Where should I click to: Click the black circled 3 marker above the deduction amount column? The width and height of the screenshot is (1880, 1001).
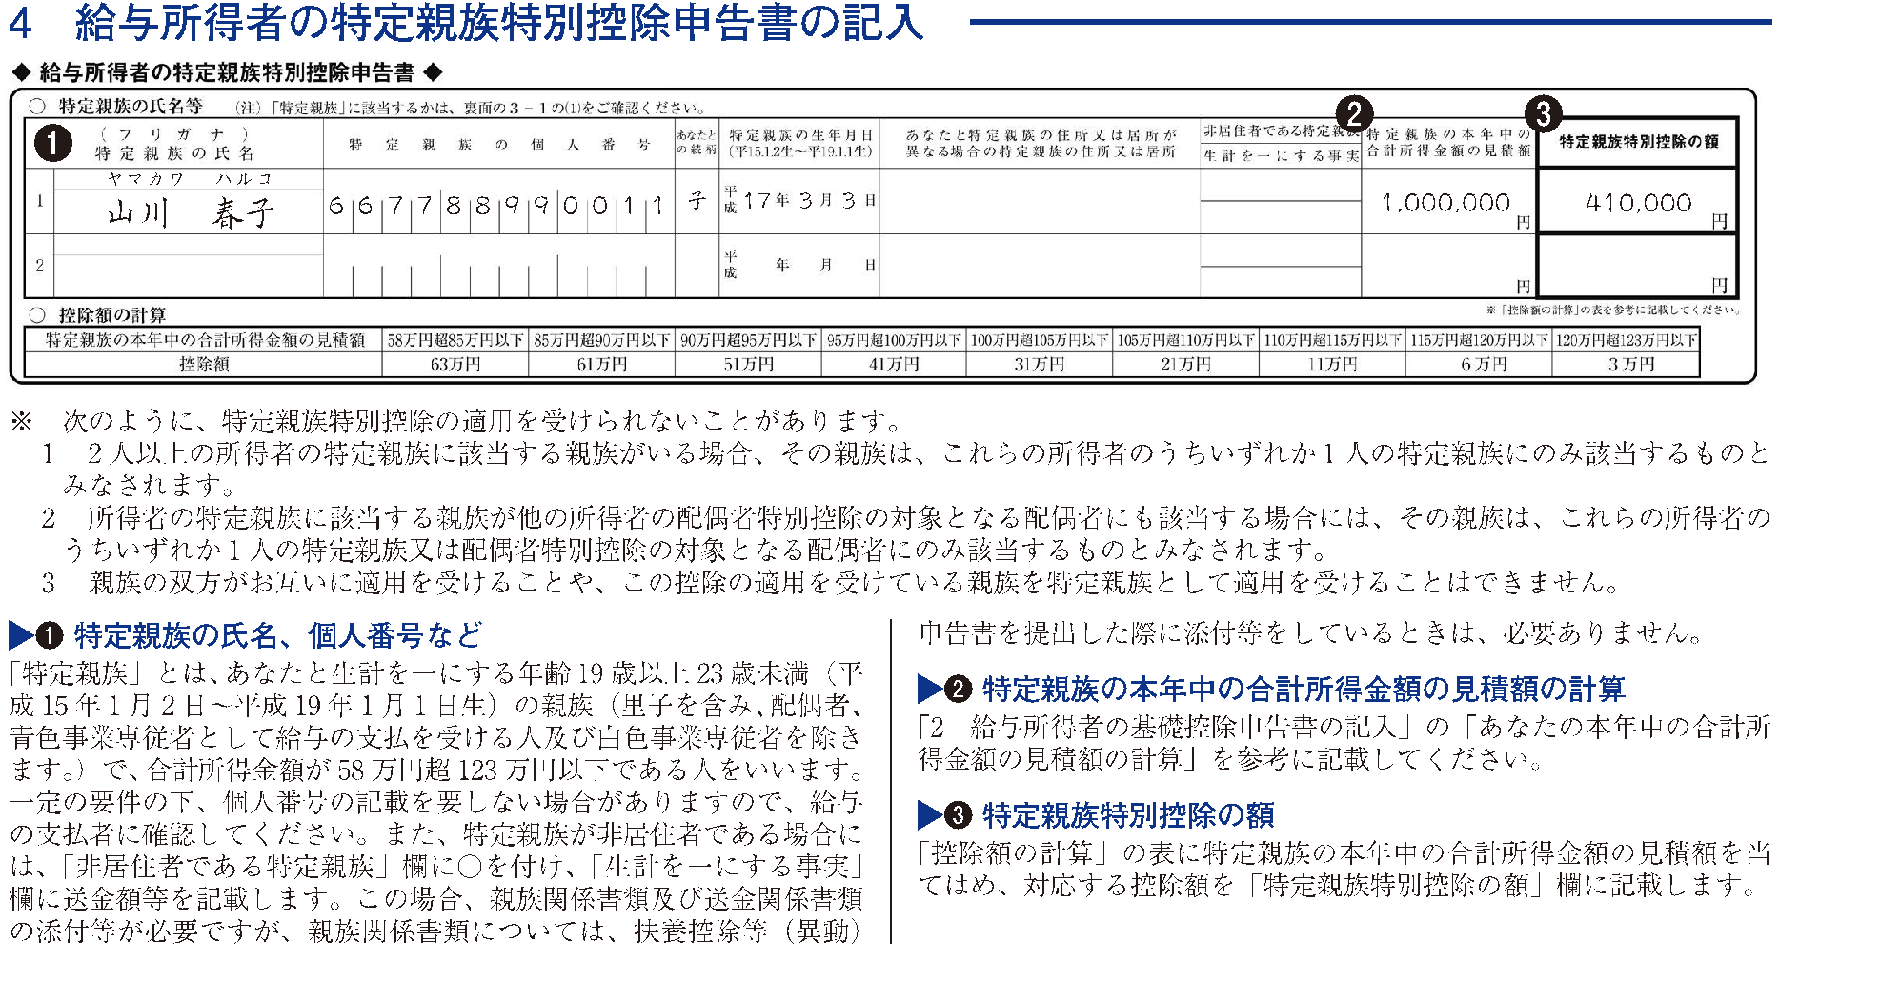[x=1543, y=114]
